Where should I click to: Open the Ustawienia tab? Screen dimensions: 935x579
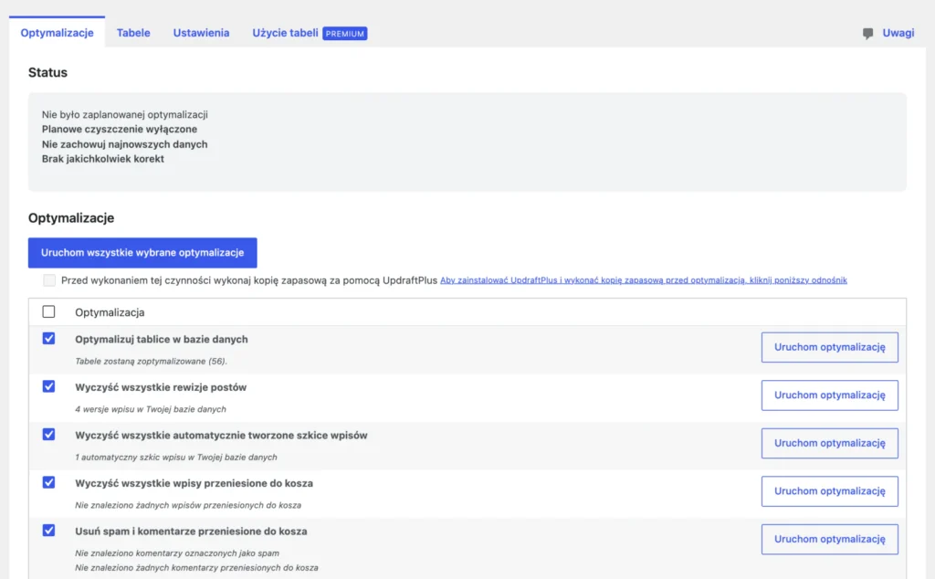pos(201,33)
